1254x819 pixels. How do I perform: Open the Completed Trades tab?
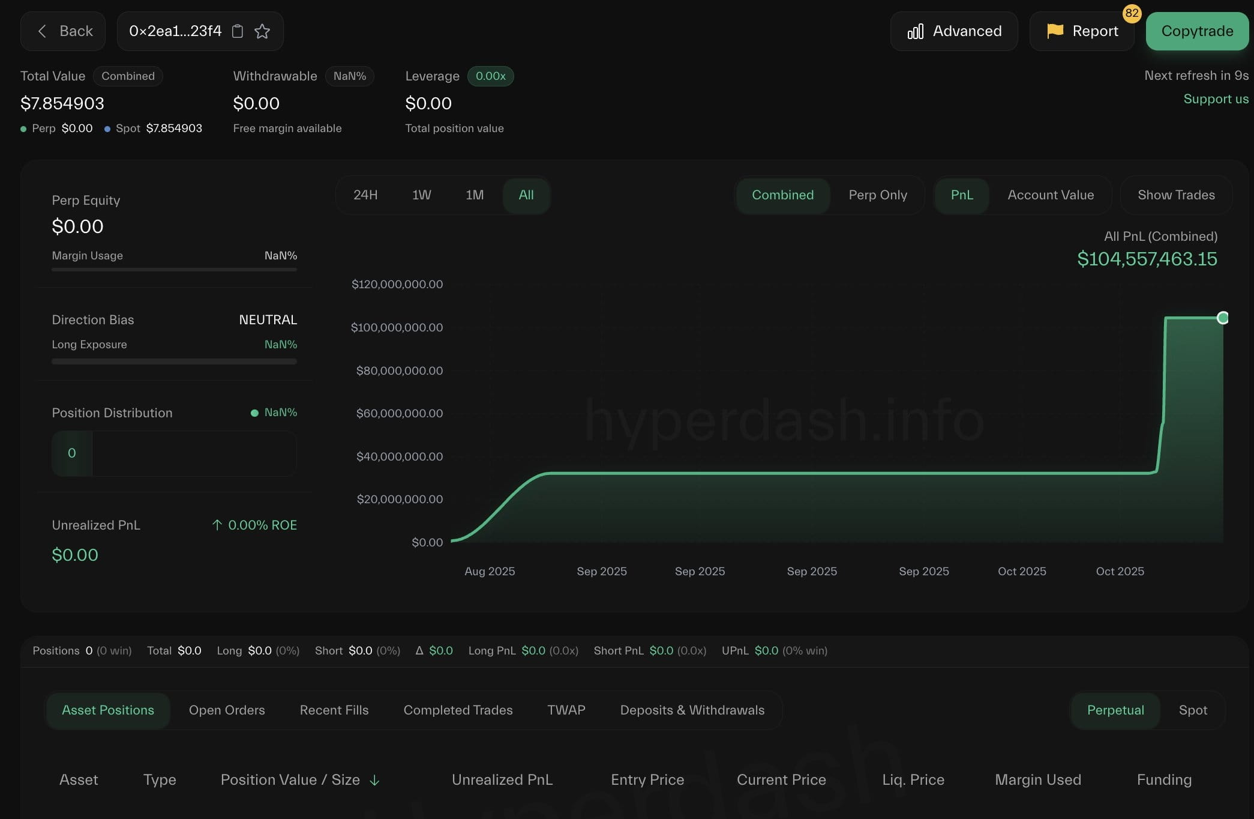pos(458,710)
